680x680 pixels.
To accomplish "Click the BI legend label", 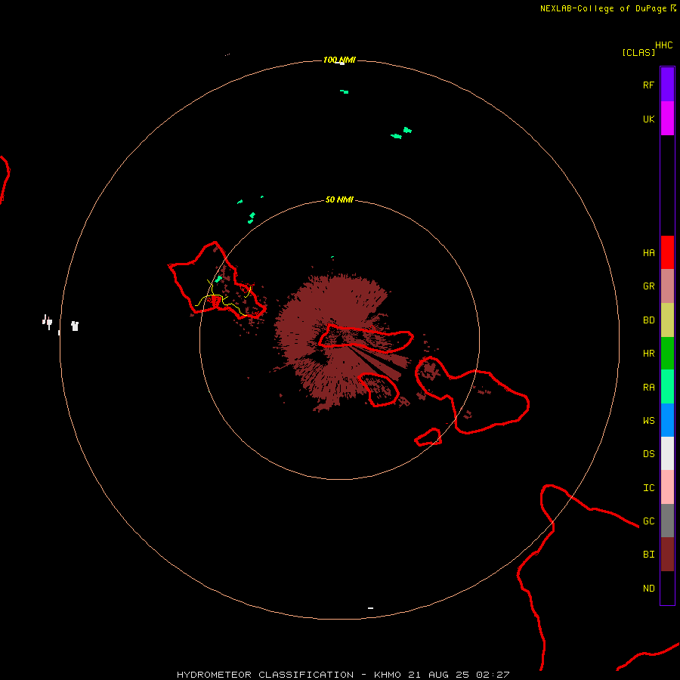I will pyautogui.click(x=648, y=555).
